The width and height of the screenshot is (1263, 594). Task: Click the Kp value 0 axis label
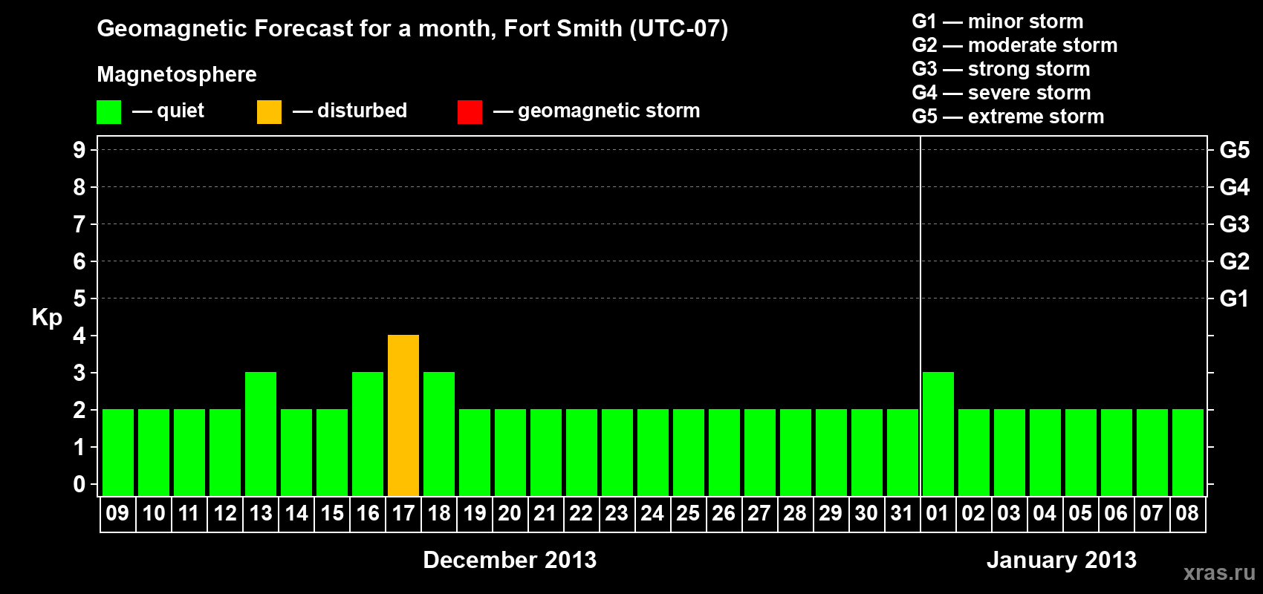coord(79,484)
